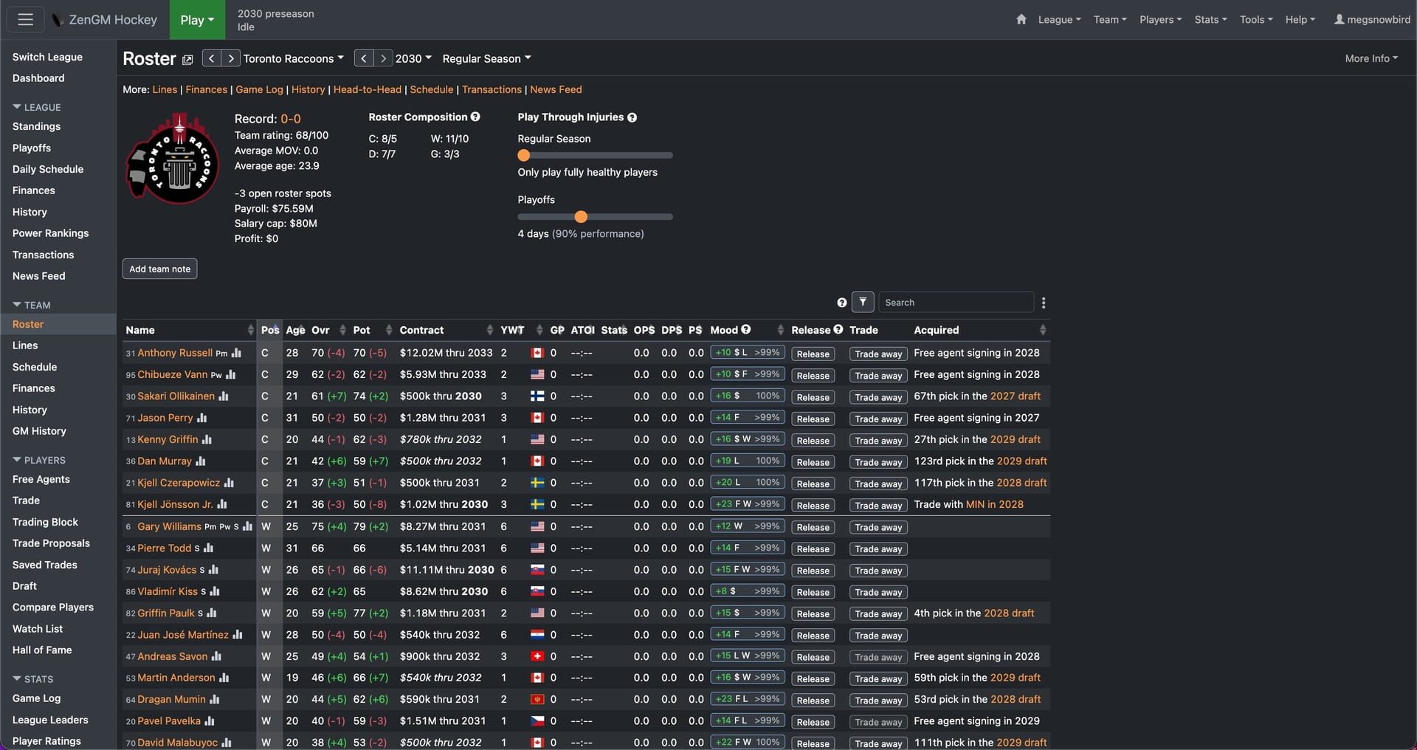Click the next-season arrow beside 2030
The image size is (1417, 750).
[384, 58]
